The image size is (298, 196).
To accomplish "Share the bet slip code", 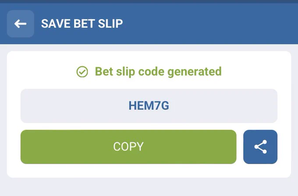I will (x=260, y=147).
